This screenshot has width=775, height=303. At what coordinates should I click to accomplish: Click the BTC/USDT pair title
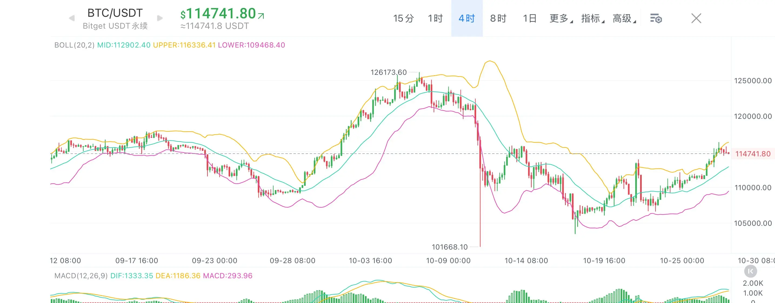pos(115,13)
